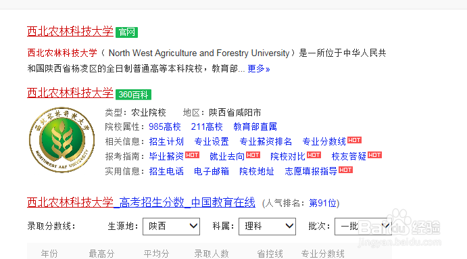Image resolution: width=467 pixels, height=259 pixels.
Task: Click the 录取分数线： label
Action: click(x=51, y=227)
